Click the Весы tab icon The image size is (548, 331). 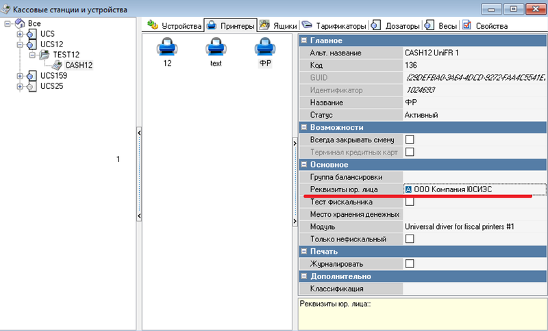coord(429,25)
